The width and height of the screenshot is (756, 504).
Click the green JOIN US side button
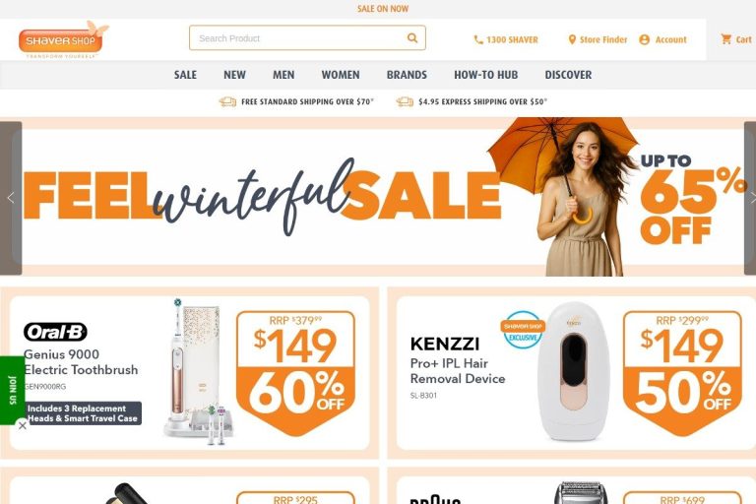(x=12, y=390)
